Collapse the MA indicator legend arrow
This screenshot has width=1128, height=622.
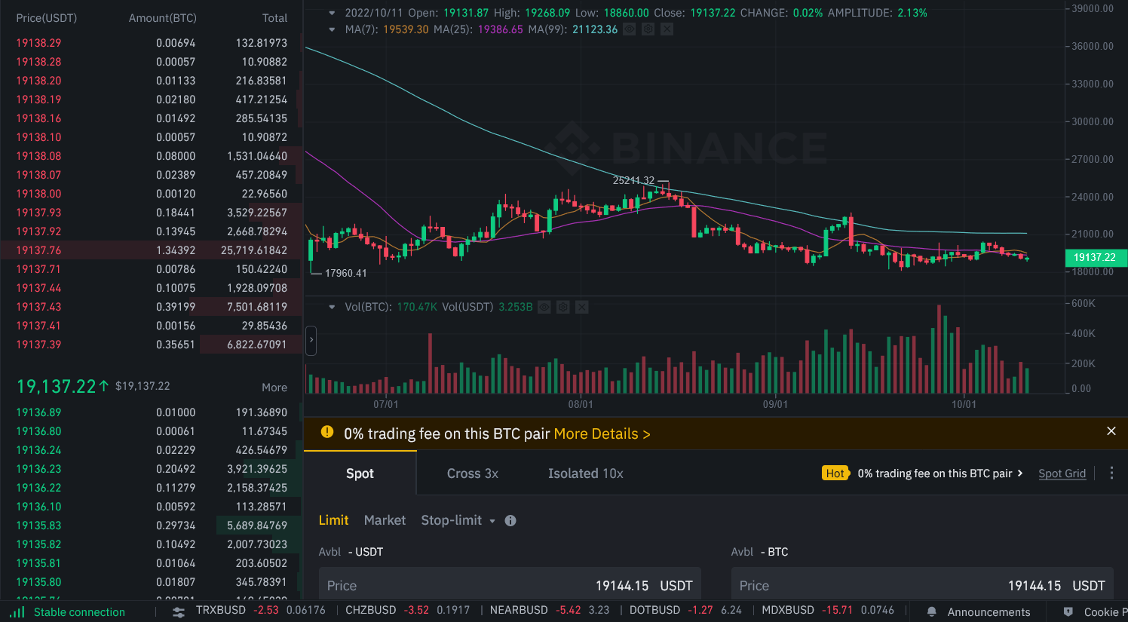point(332,29)
